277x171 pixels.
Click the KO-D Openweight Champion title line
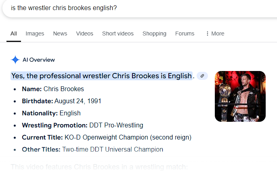tap(107, 137)
